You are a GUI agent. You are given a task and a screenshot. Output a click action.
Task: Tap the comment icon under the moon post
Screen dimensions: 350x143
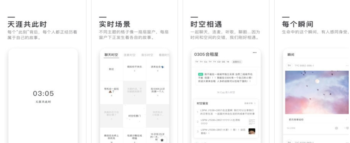[337, 128]
